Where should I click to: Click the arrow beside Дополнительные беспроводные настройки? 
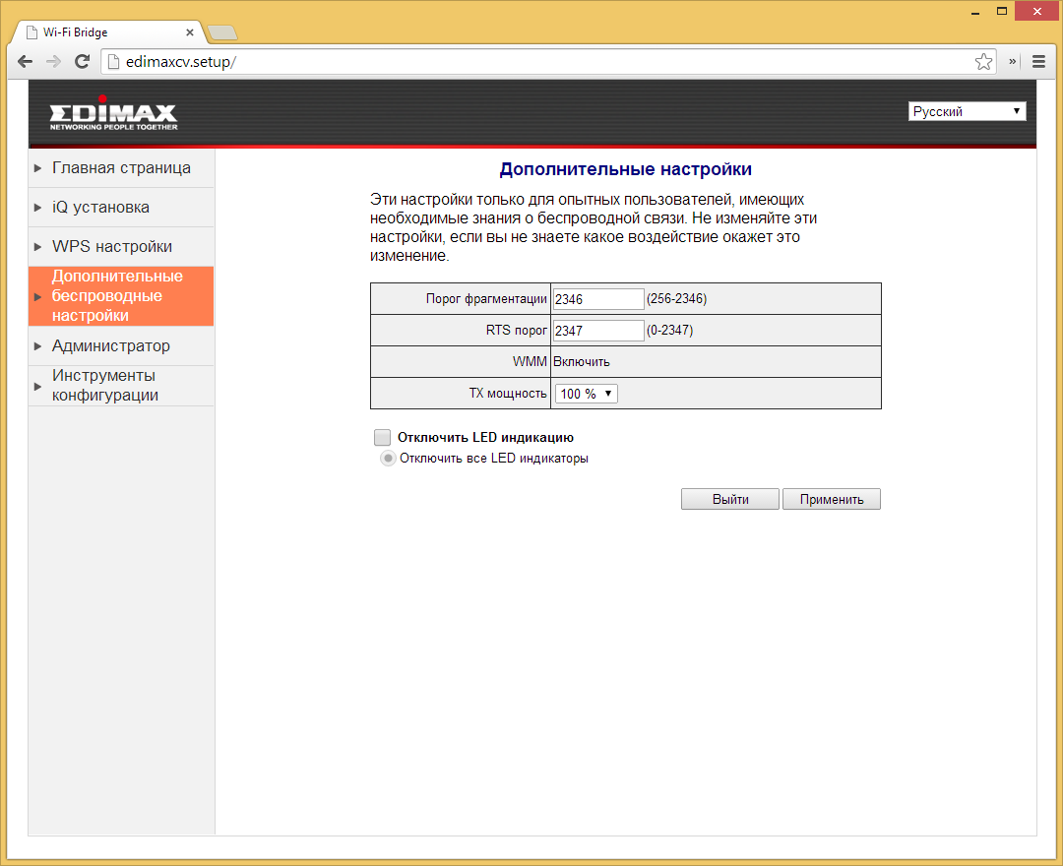pyautogui.click(x=38, y=297)
